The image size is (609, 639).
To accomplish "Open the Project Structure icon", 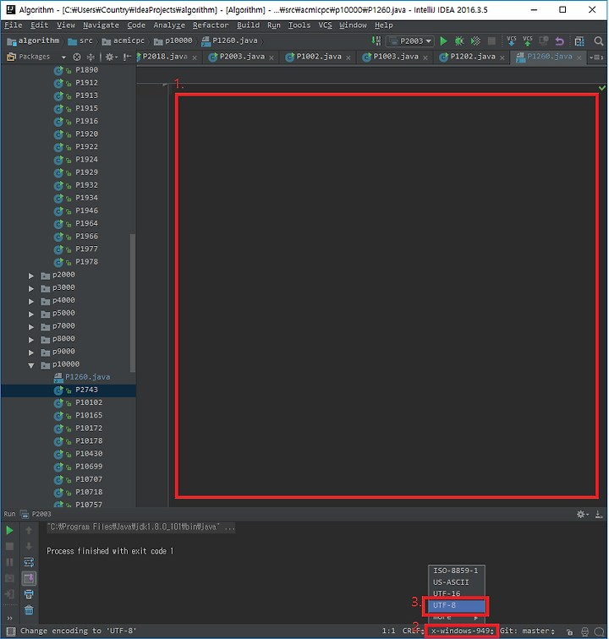I will 579,41.
